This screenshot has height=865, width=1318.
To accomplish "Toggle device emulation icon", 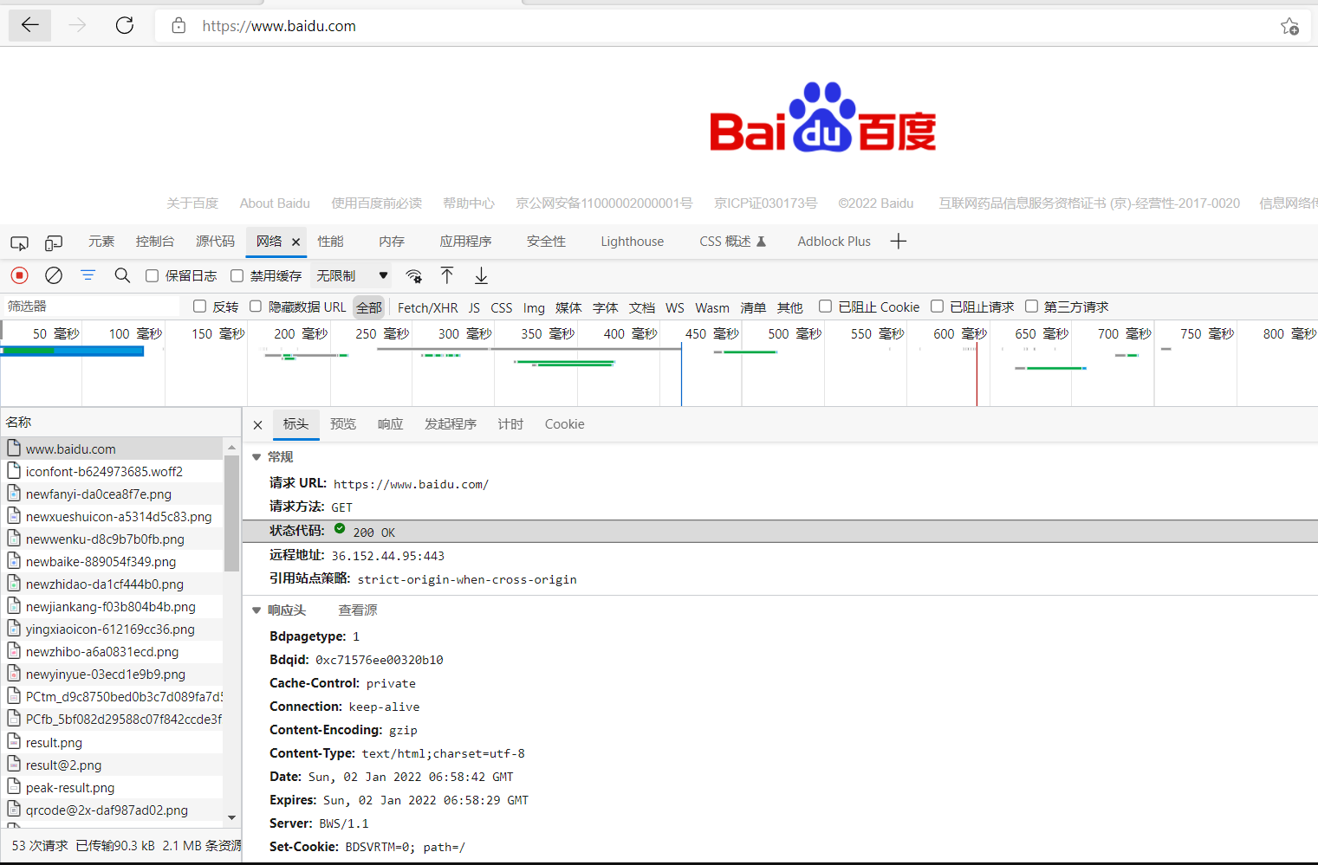I will coord(54,242).
